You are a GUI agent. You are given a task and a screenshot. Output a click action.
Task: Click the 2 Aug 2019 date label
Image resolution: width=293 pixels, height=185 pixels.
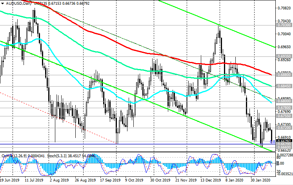(x=59, y=180)
